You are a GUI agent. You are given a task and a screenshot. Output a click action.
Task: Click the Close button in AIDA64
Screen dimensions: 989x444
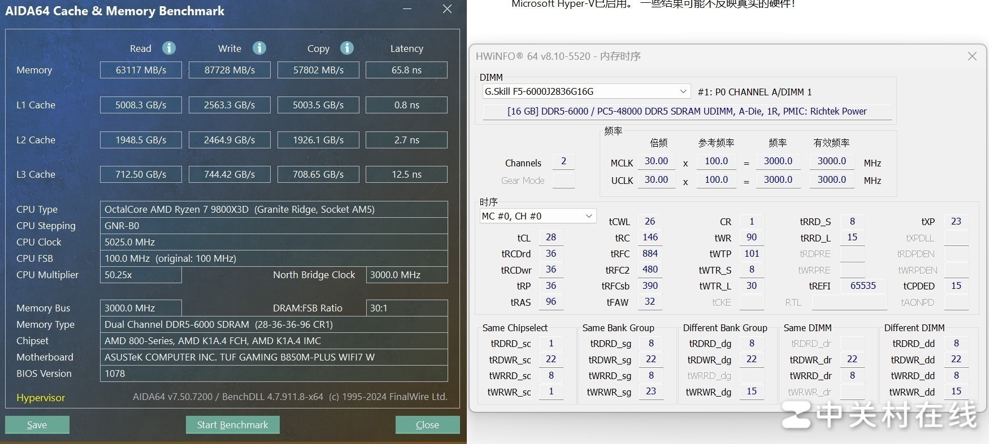[427, 425]
